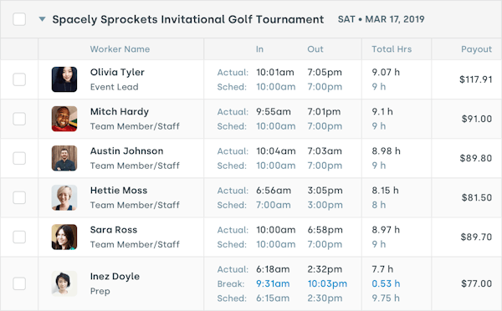This screenshot has width=502, height=311.
Task: Click Sara Ross's profile photo
Action: (64, 237)
